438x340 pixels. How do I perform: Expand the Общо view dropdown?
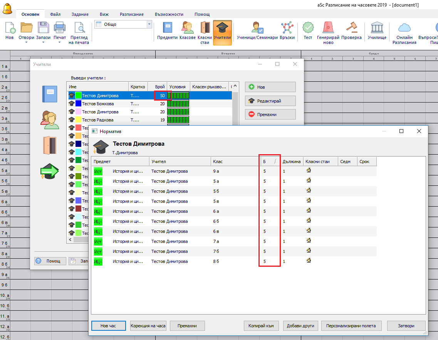(x=149, y=24)
